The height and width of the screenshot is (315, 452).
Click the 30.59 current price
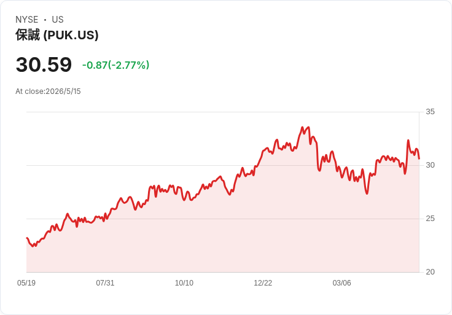44,64
